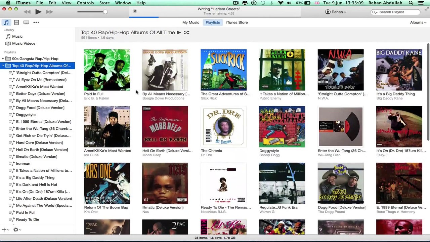The height and width of the screenshot is (242, 430).
Task: Select the 90s Gangsta Rap/Hip-Hop folder
Action: [35, 59]
